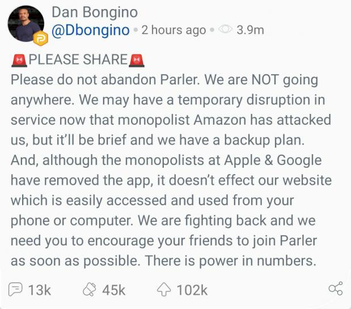Upvote the post with the arrow icon
The height and width of the screenshot is (309, 351).
(164, 290)
